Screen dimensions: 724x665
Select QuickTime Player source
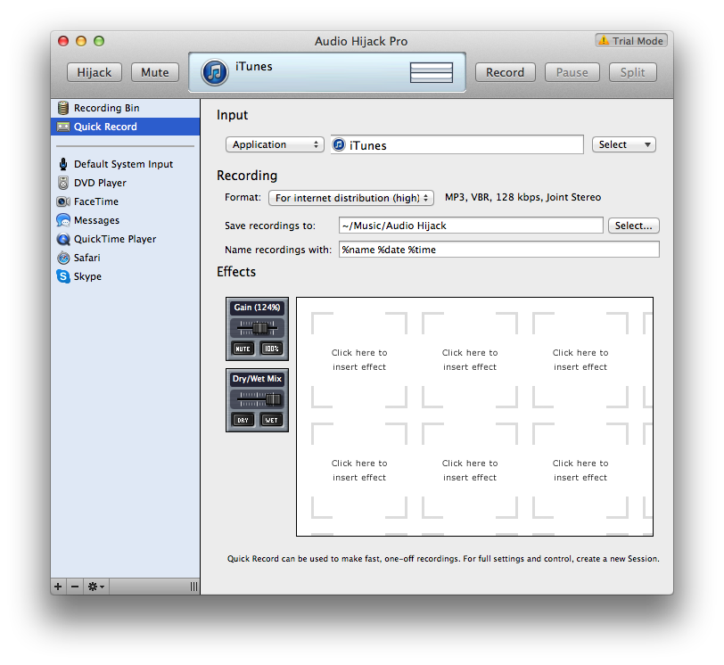(x=114, y=239)
